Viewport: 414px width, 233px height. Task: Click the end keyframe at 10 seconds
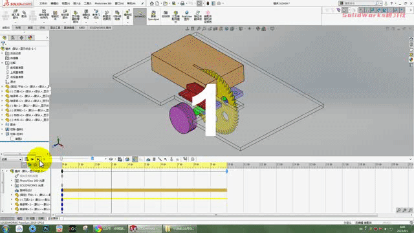point(226,171)
